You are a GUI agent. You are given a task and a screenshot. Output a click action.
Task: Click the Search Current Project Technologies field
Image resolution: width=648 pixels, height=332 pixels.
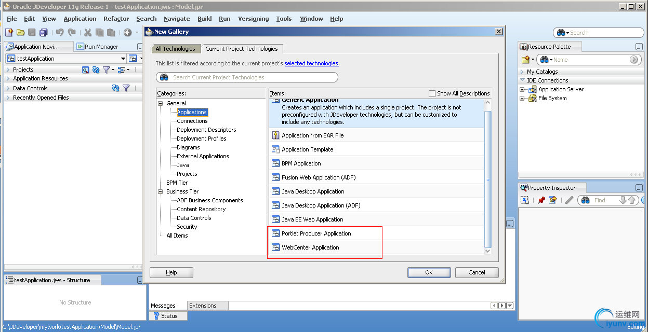(x=247, y=77)
